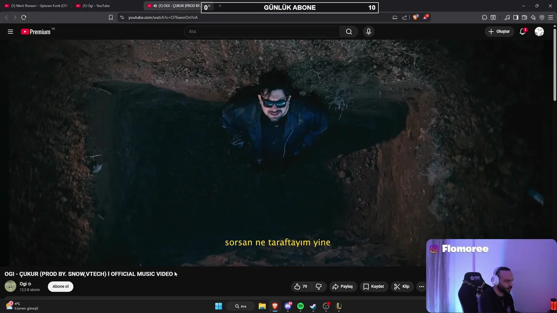Close the OGI - ÇUKUR tab
Viewport: 557px width, 313px height.
tap(209, 6)
